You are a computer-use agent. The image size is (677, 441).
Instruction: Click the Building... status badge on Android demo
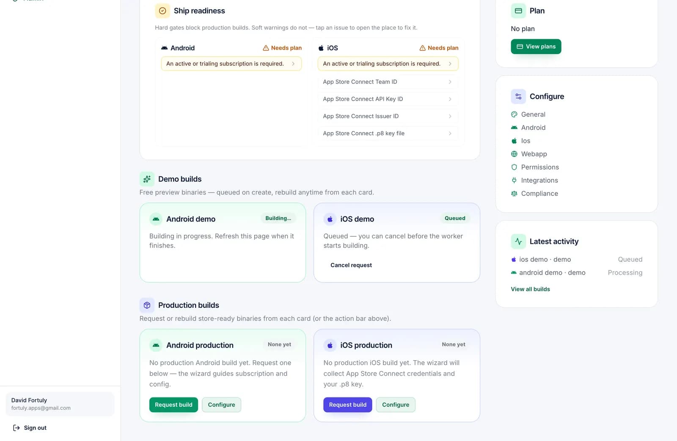pyautogui.click(x=278, y=219)
